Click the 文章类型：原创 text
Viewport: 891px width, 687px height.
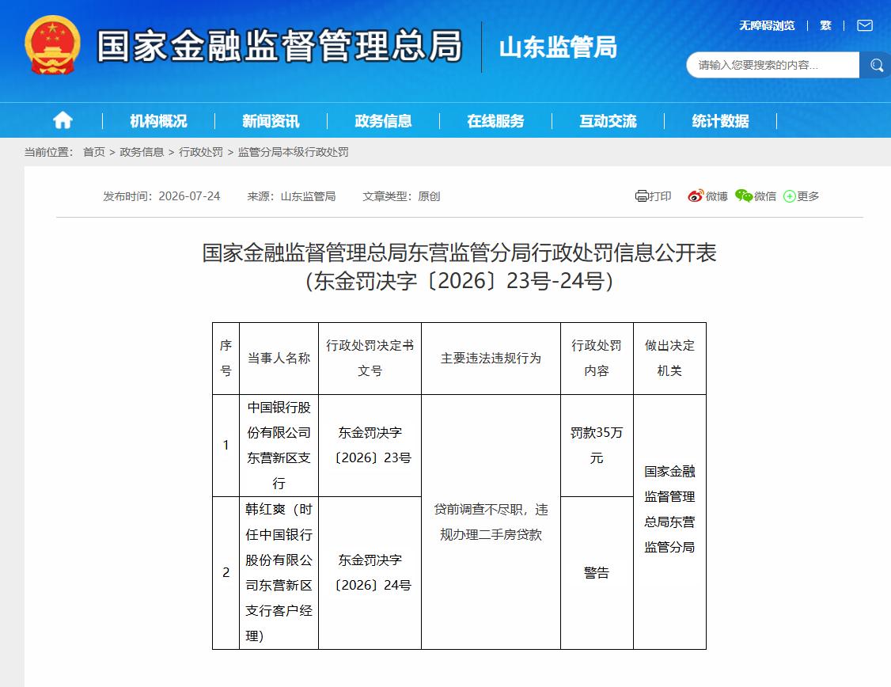(x=402, y=196)
